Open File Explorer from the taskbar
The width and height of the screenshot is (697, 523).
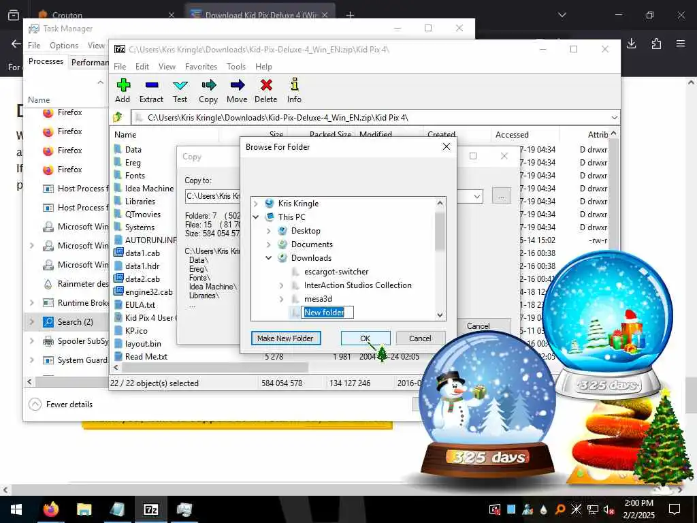(84, 509)
